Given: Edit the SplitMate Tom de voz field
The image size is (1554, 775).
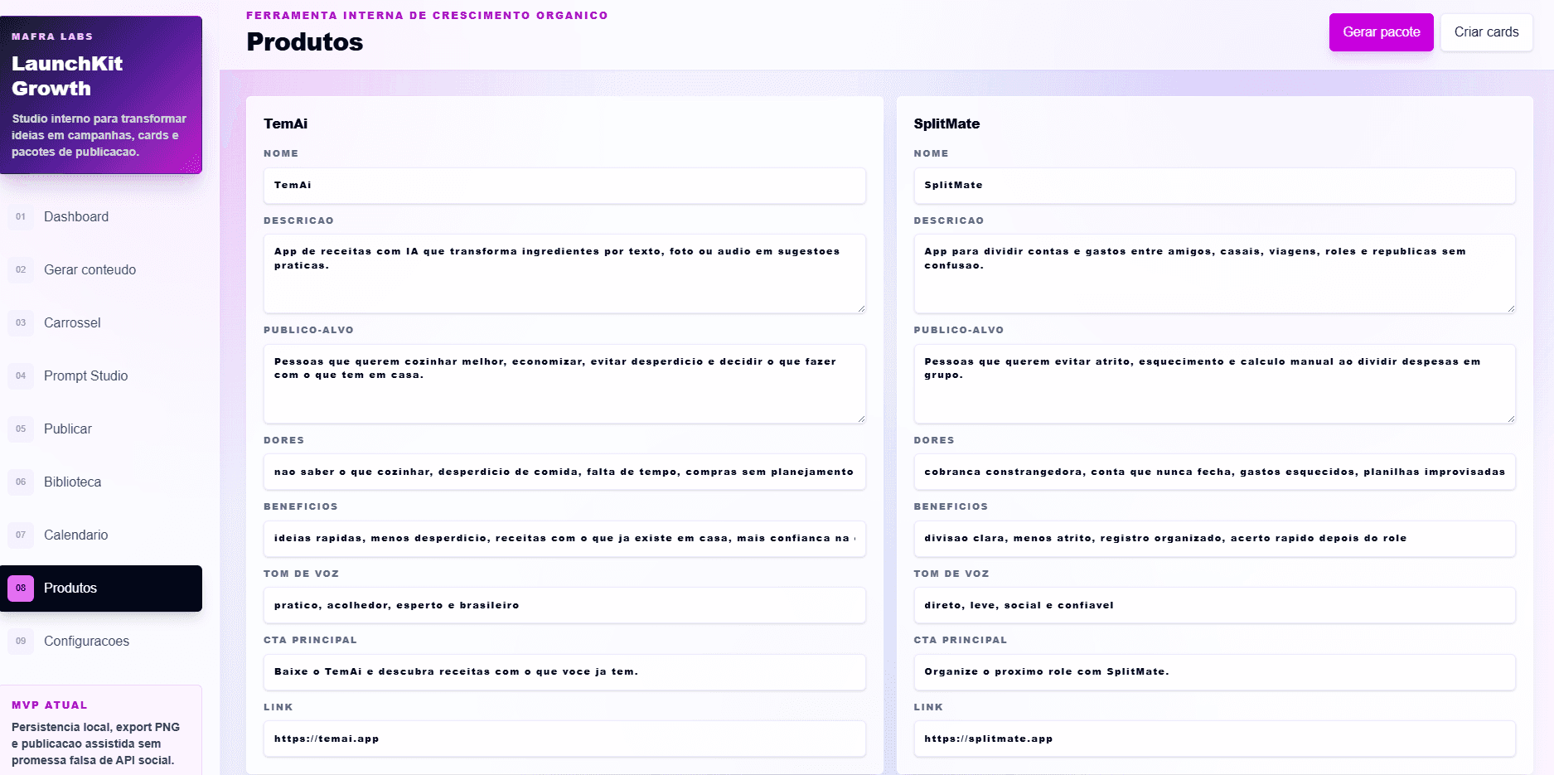Looking at the screenshot, I should click(x=1215, y=606).
